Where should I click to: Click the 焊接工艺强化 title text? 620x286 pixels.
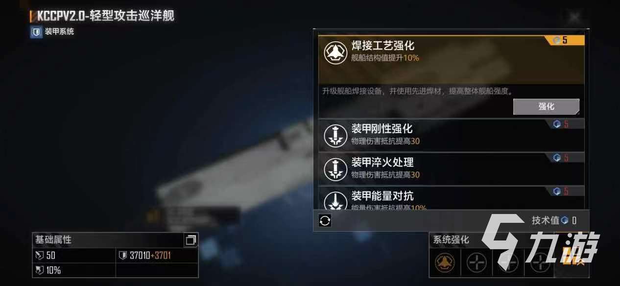(383, 46)
